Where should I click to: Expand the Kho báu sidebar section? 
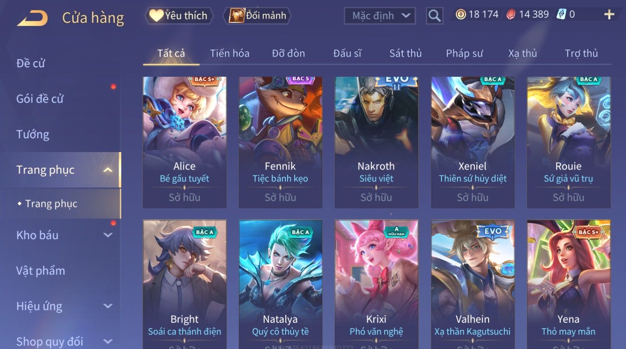pyautogui.click(x=108, y=235)
